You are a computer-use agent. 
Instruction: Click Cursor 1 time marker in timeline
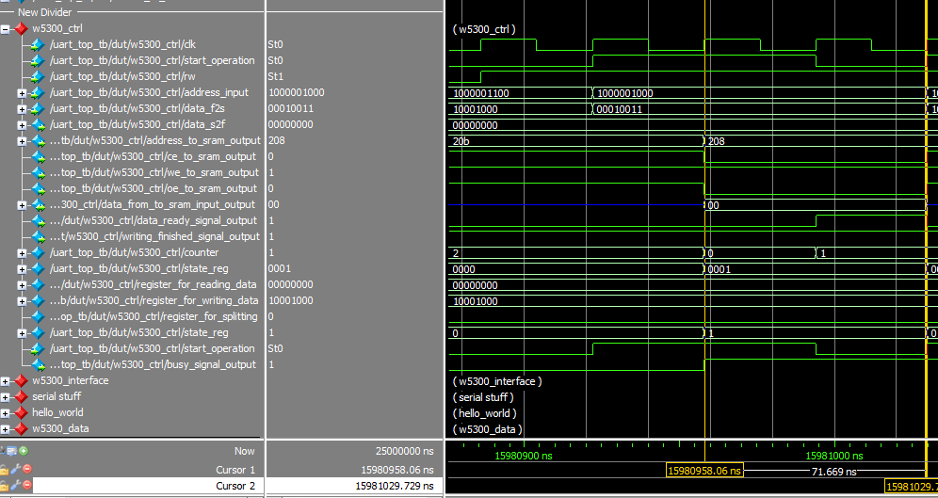point(703,470)
